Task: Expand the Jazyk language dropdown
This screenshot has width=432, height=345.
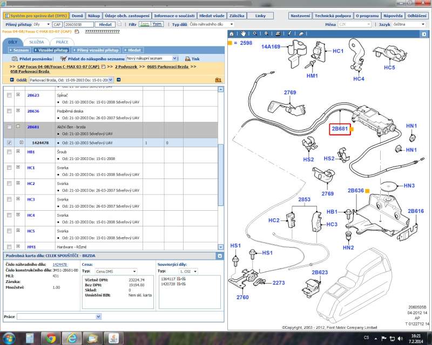Action: pyautogui.click(x=423, y=24)
